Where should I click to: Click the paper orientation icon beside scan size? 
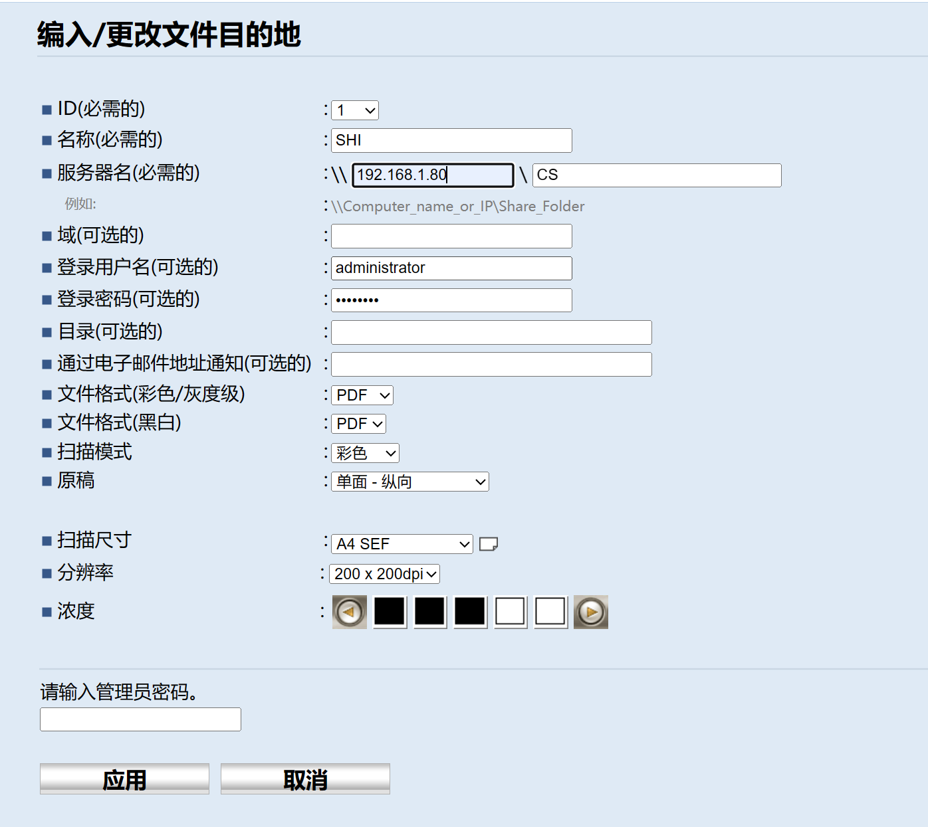pos(489,544)
